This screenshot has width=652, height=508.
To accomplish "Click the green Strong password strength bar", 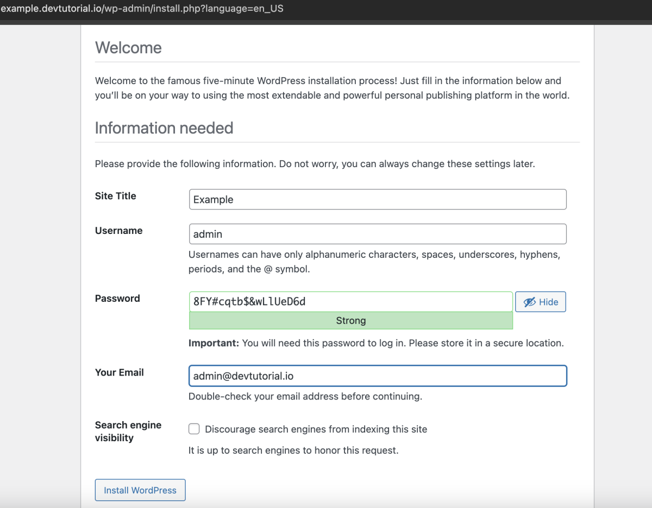I will [x=351, y=321].
